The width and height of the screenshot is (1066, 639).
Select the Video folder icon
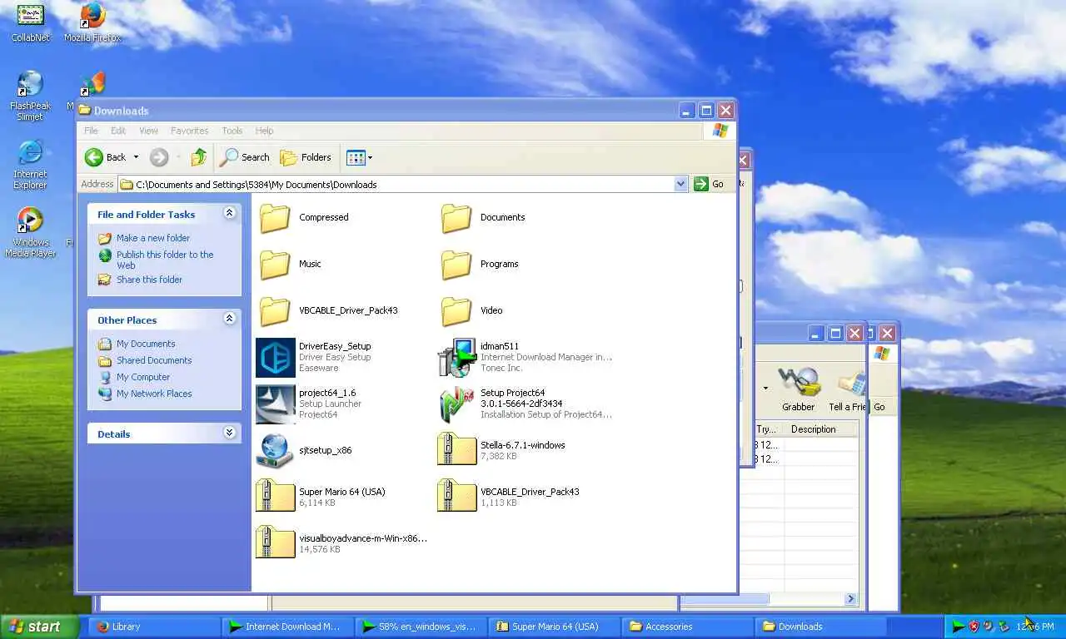456,310
